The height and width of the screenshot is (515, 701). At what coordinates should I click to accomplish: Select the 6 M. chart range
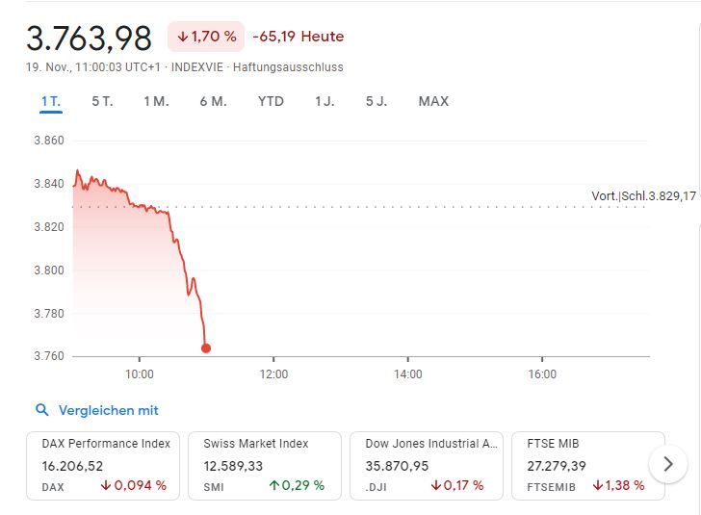pyautogui.click(x=213, y=101)
